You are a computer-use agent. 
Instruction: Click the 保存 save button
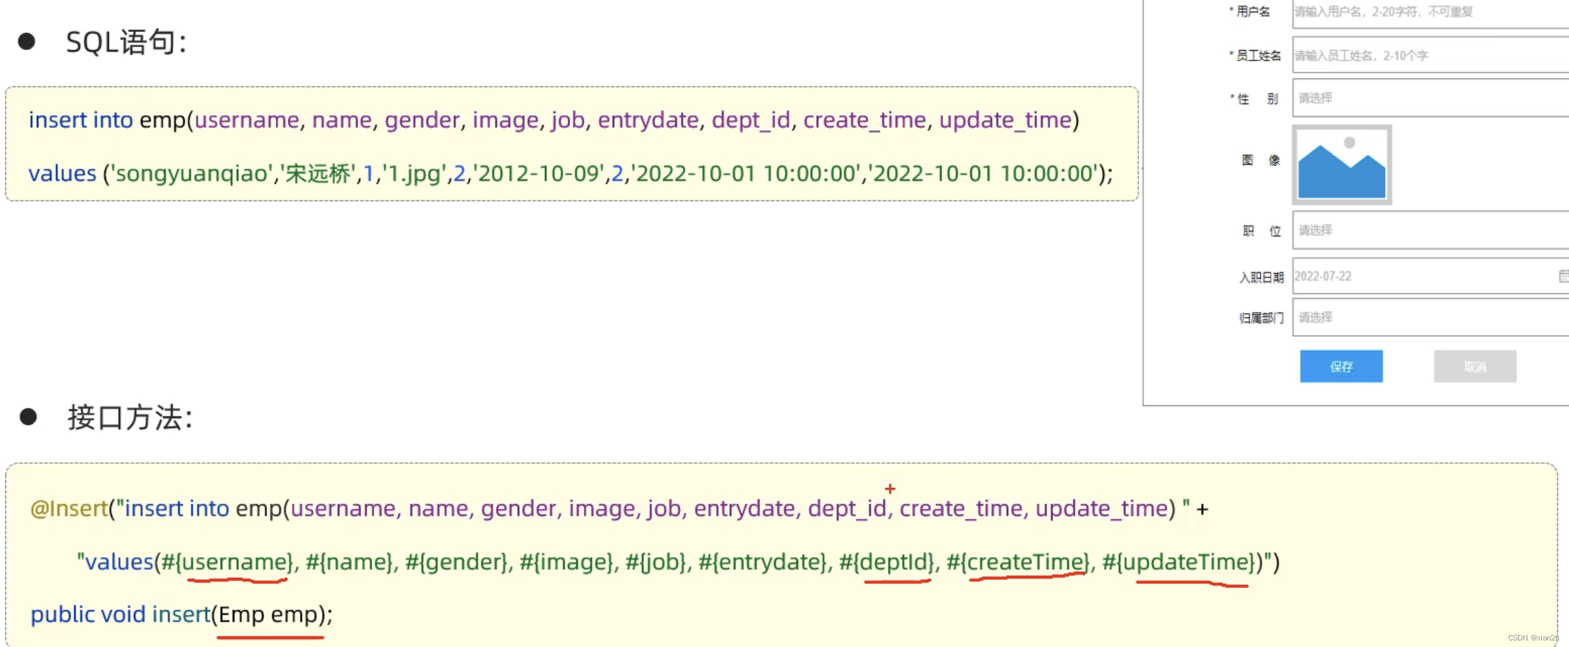[1341, 366]
